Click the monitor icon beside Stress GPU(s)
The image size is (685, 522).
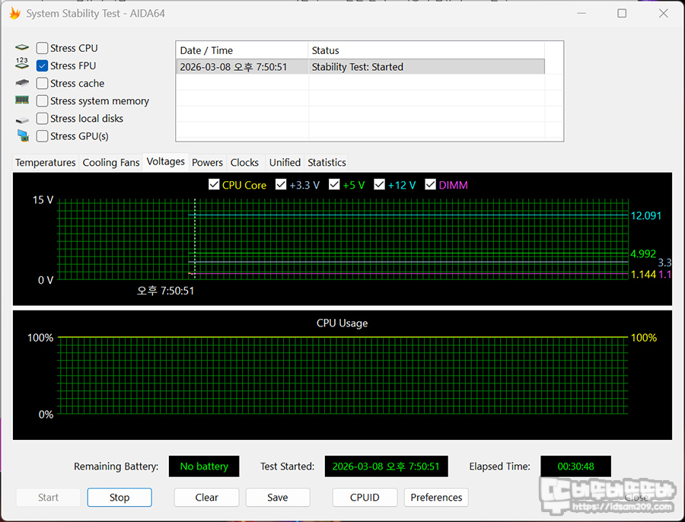tap(23, 136)
